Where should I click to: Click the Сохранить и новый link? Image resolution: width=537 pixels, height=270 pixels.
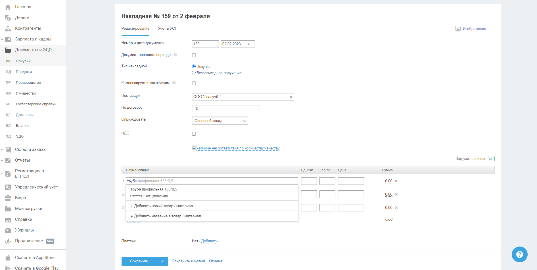[x=188, y=261]
